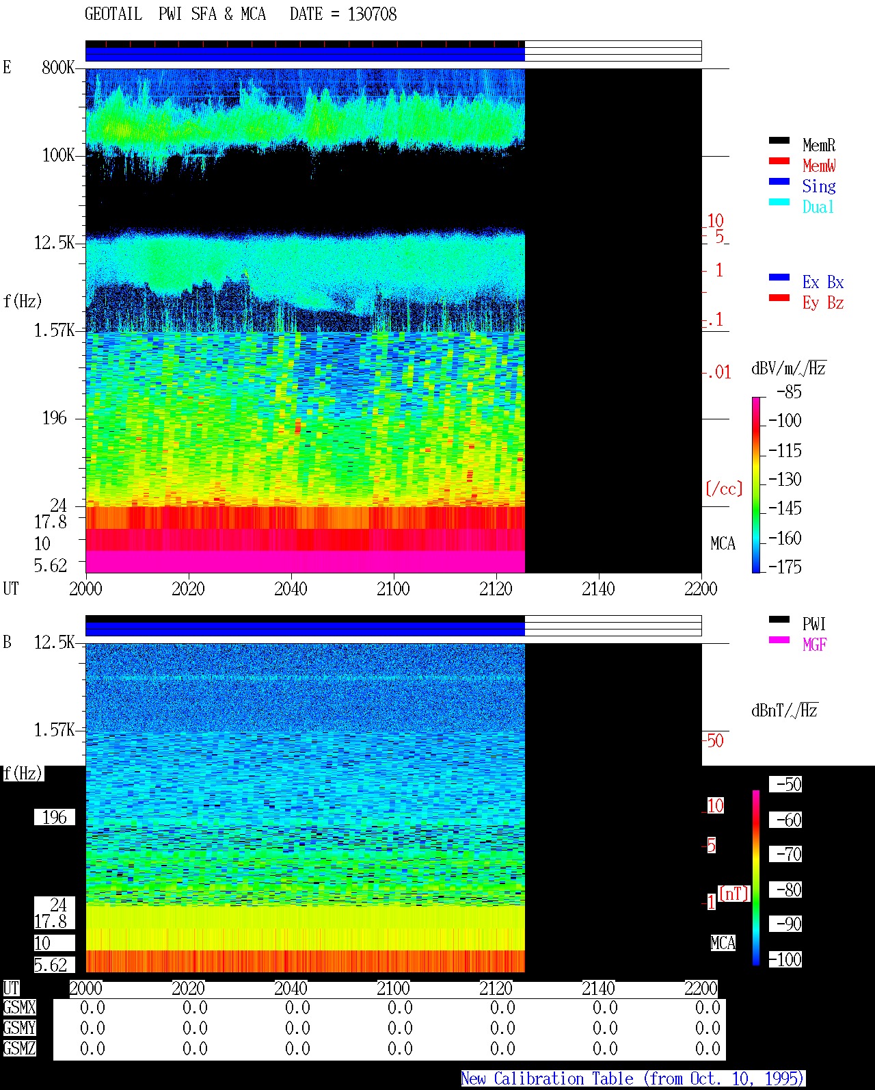Click the blue Ex Bx legend swatch
This screenshot has width=875, height=1090.
tap(779, 277)
